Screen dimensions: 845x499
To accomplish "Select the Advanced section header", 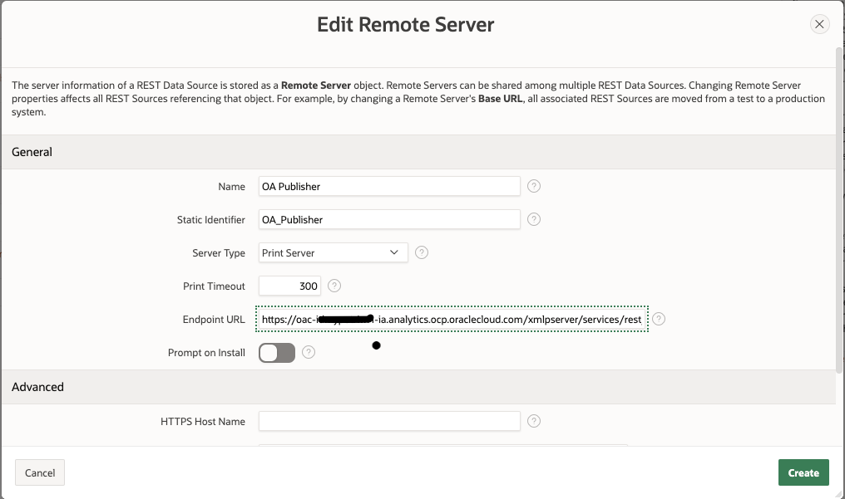I will pos(37,387).
